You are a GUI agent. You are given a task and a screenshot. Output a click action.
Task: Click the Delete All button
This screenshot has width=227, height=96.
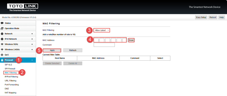[x=73, y=63]
